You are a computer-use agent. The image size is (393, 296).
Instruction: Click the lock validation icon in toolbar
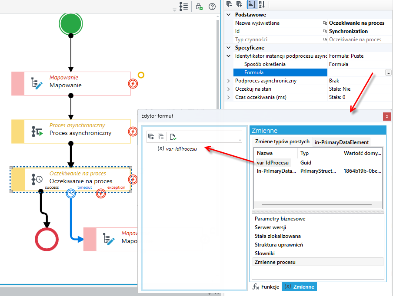tap(199, 6)
